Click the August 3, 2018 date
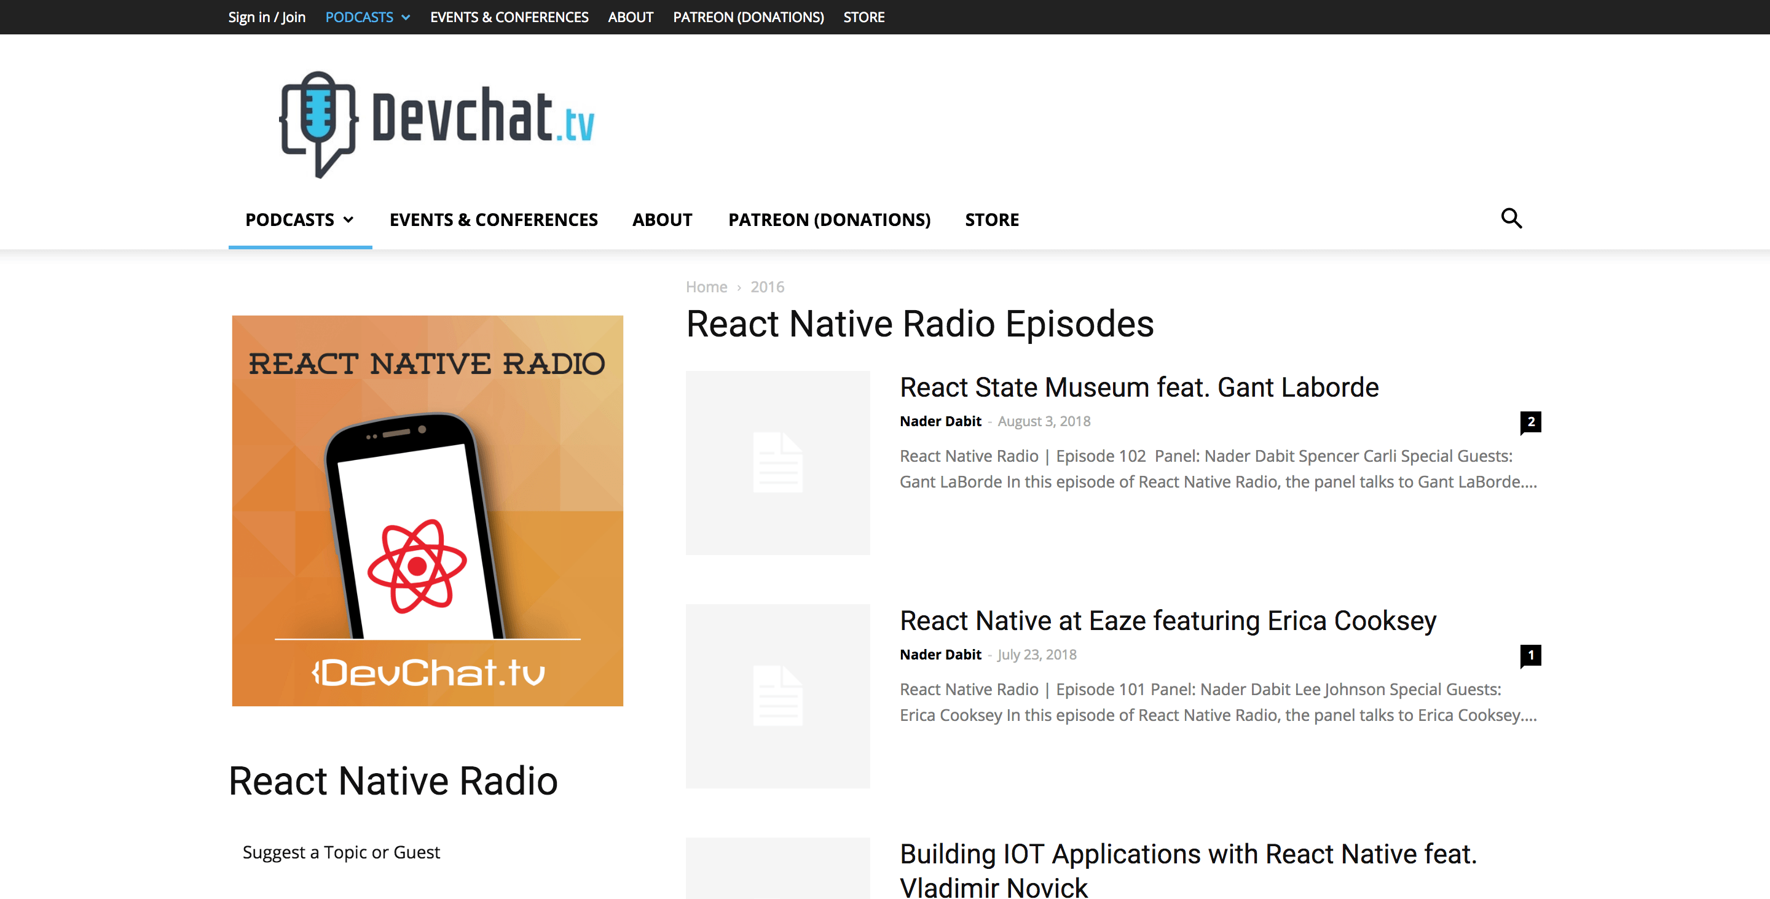The width and height of the screenshot is (1770, 899). 1044,421
